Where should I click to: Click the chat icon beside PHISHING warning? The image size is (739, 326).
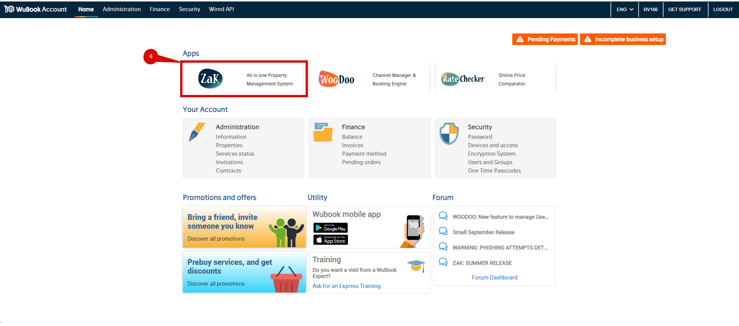click(443, 247)
